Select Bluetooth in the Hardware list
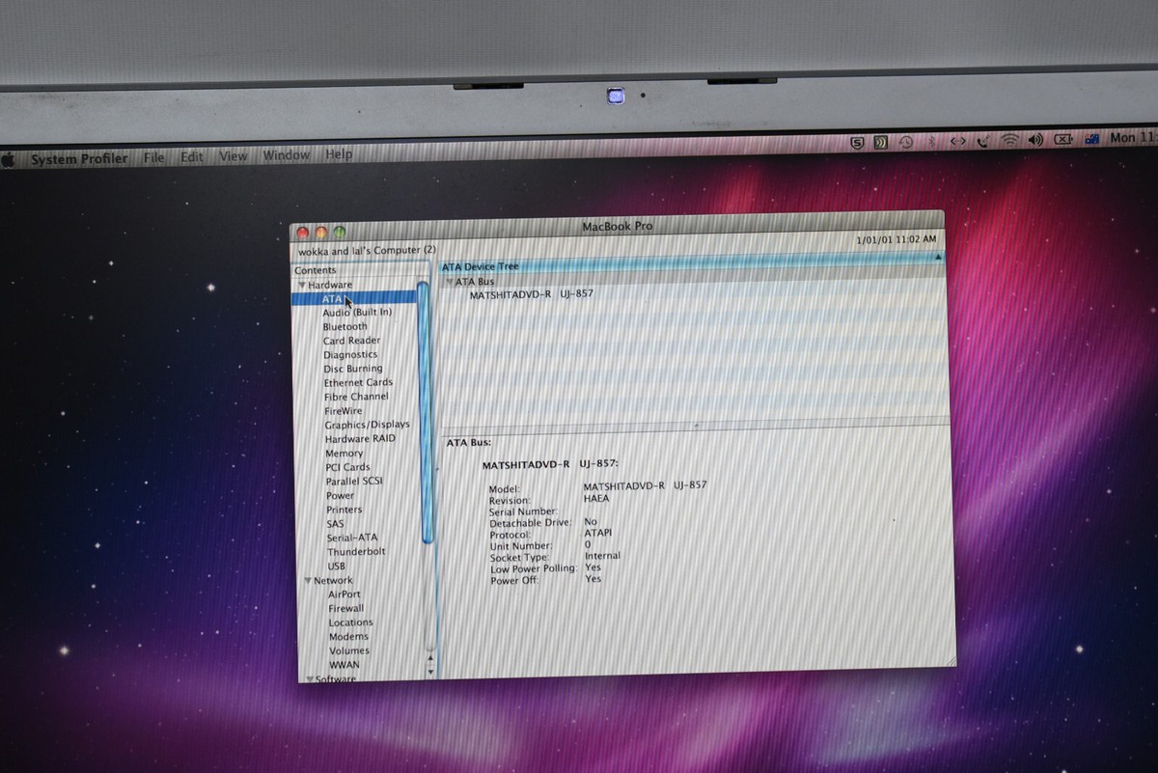The width and height of the screenshot is (1158, 773). 345,326
